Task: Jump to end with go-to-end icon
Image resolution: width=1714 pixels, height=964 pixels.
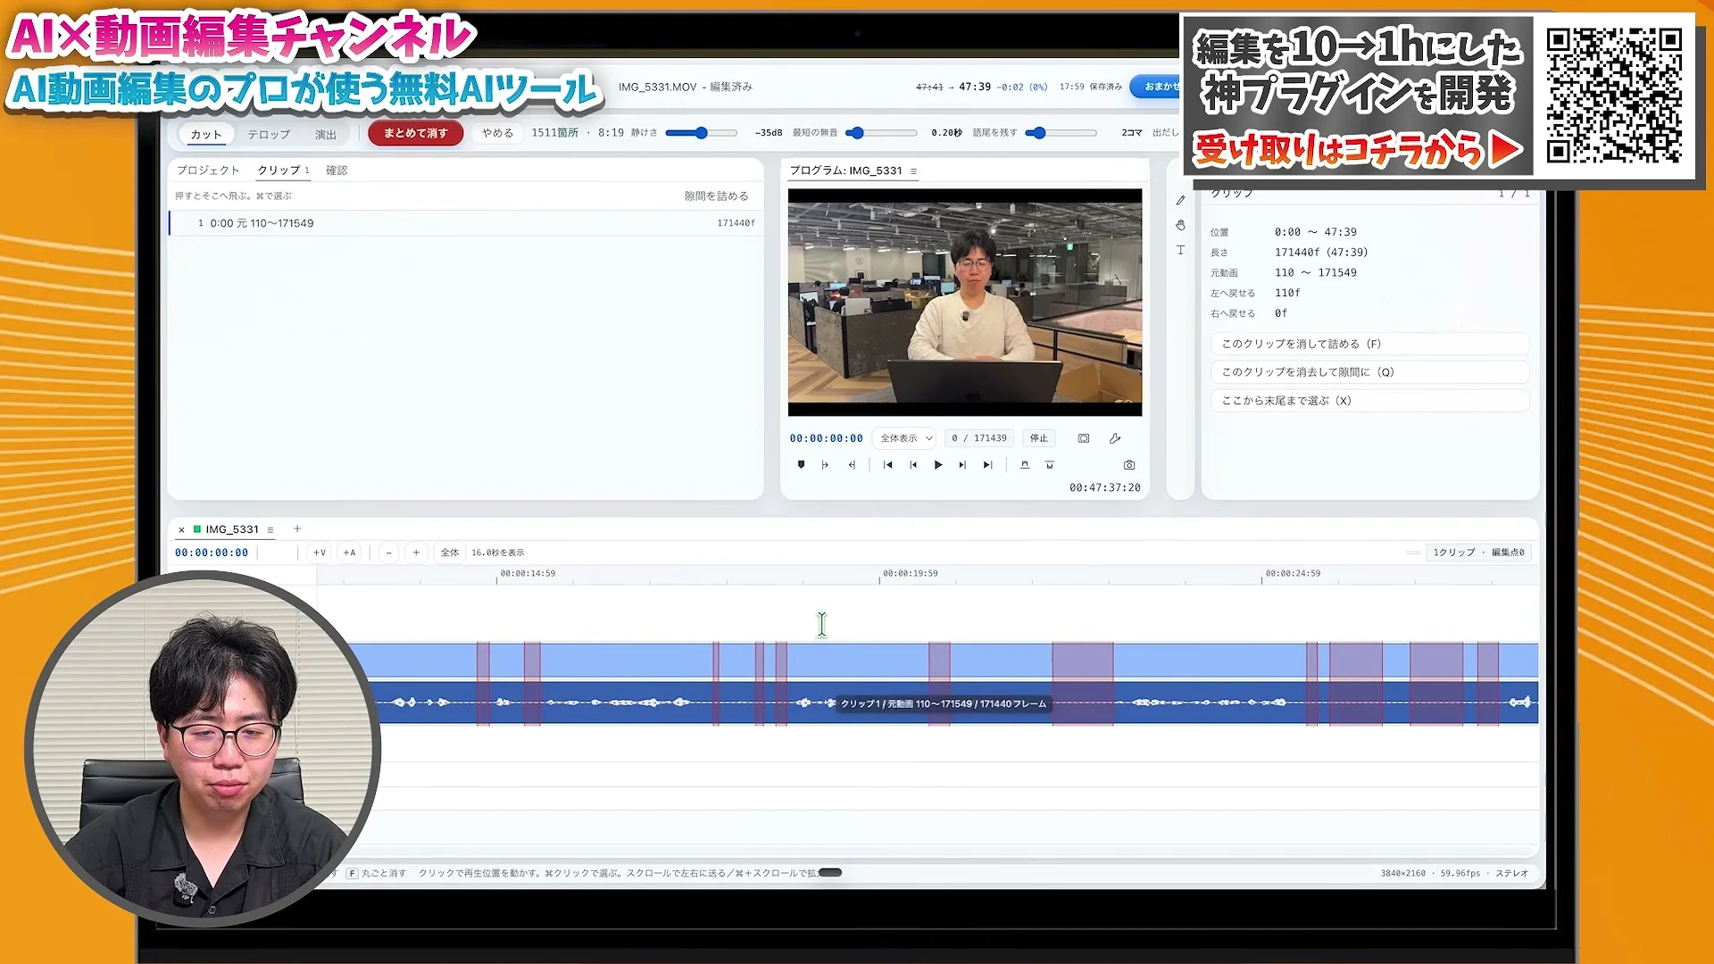Action: coord(987,465)
